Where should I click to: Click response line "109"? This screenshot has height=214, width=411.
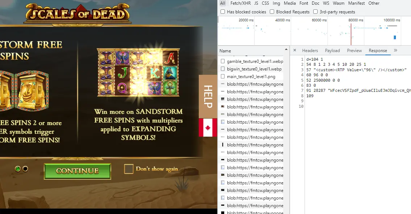pos(310,96)
